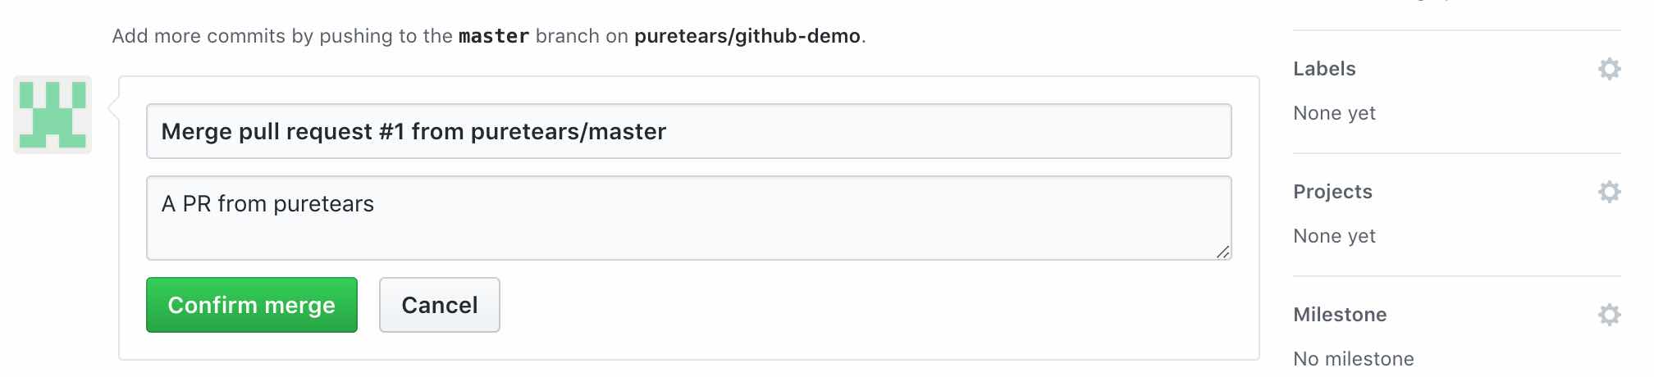
Task: Click the 'Add more commits' hint text
Action: (489, 36)
